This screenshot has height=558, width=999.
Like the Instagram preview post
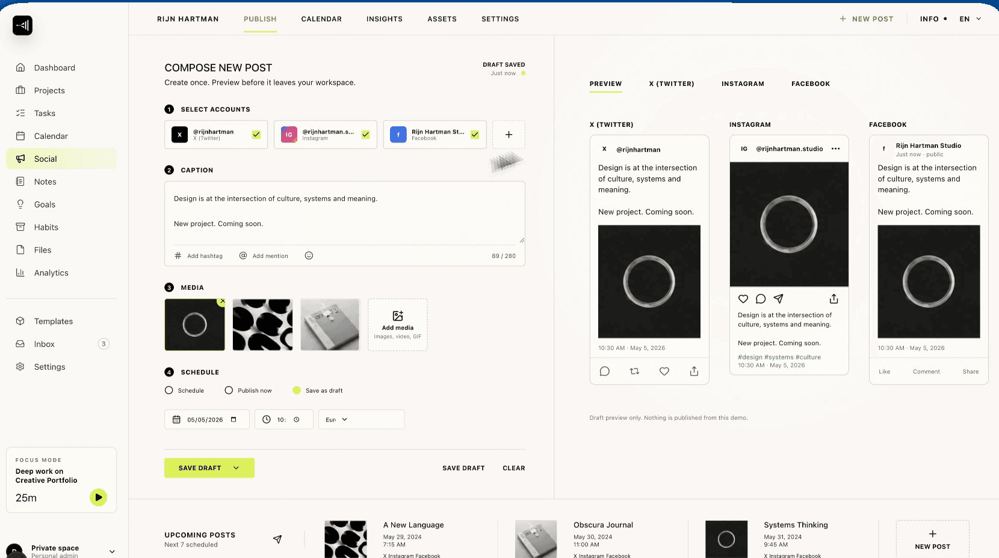point(743,299)
